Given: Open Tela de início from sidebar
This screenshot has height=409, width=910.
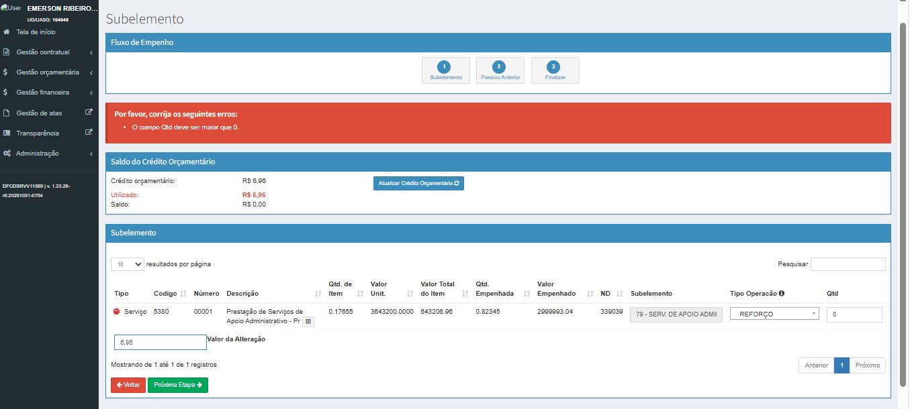Looking at the screenshot, I should pos(36,32).
